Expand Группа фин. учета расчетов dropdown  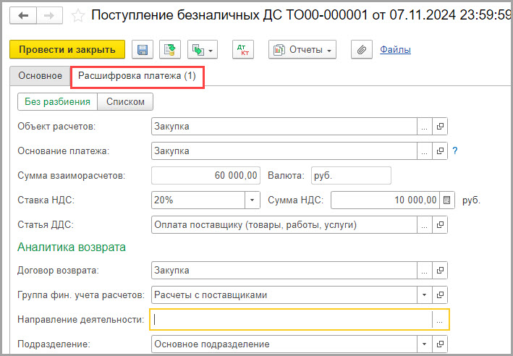click(x=424, y=294)
